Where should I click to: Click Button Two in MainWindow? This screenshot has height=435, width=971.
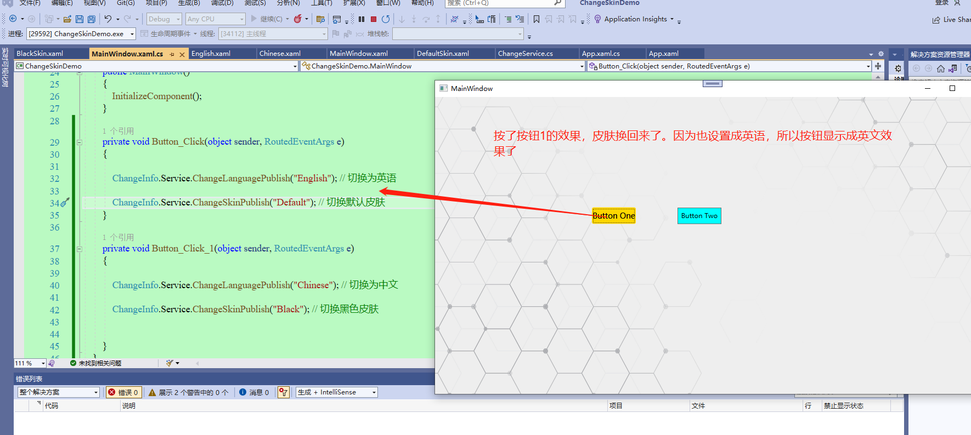pos(699,216)
